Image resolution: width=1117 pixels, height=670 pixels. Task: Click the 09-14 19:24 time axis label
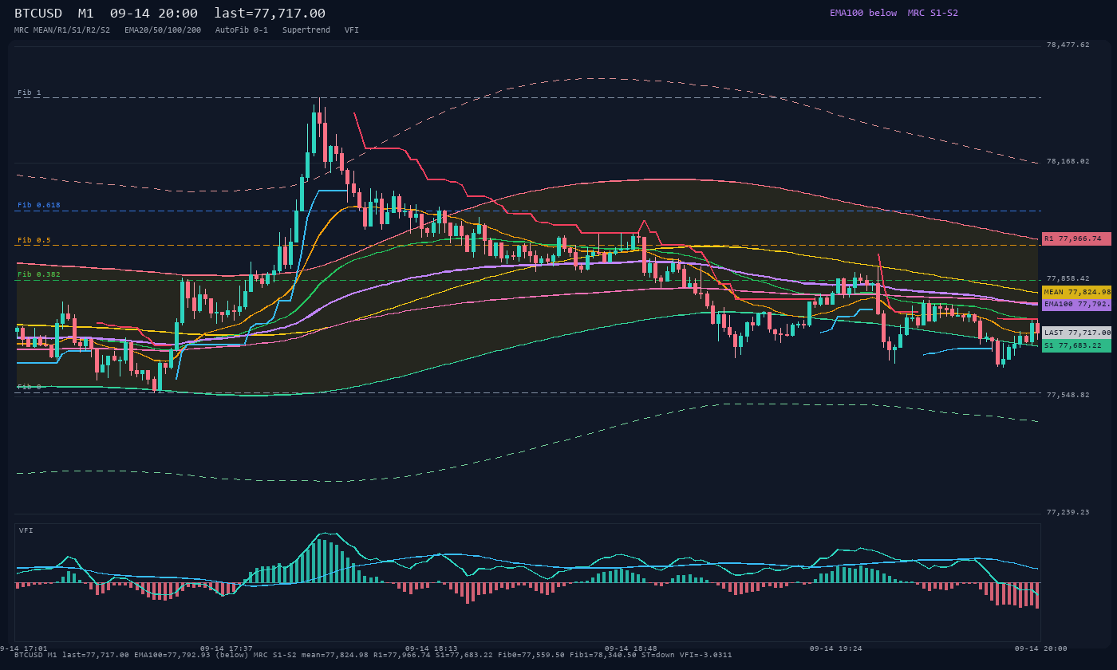pos(835,648)
